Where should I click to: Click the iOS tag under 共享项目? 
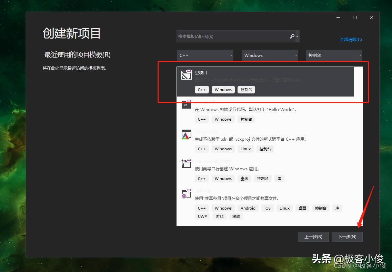click(x=267, y=208)
